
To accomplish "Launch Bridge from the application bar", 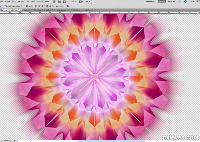I will [54, 2].
